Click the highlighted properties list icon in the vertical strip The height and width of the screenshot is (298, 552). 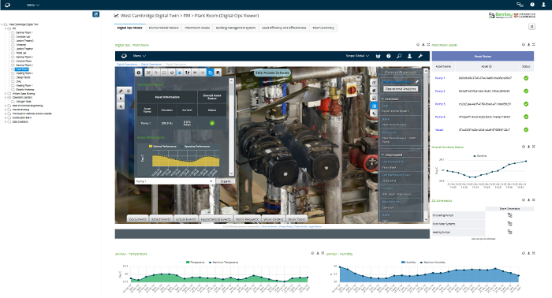point(374,106)
